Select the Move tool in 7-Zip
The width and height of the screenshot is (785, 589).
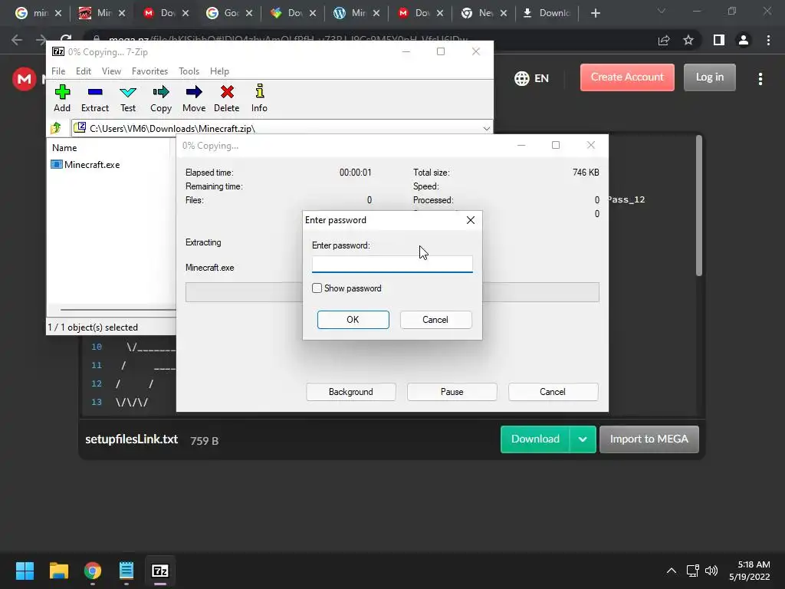pos(194,98)
